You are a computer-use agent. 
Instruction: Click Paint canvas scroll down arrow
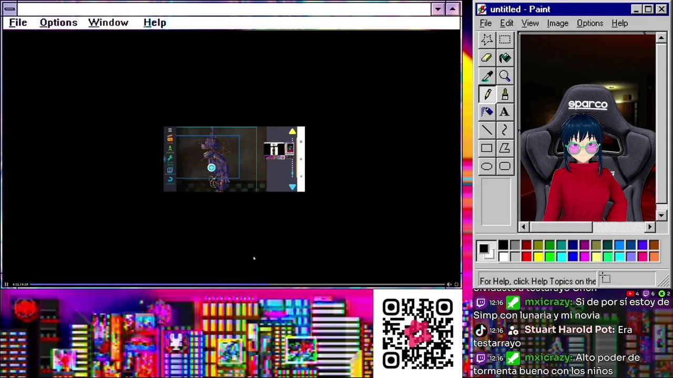click(661, 216)
